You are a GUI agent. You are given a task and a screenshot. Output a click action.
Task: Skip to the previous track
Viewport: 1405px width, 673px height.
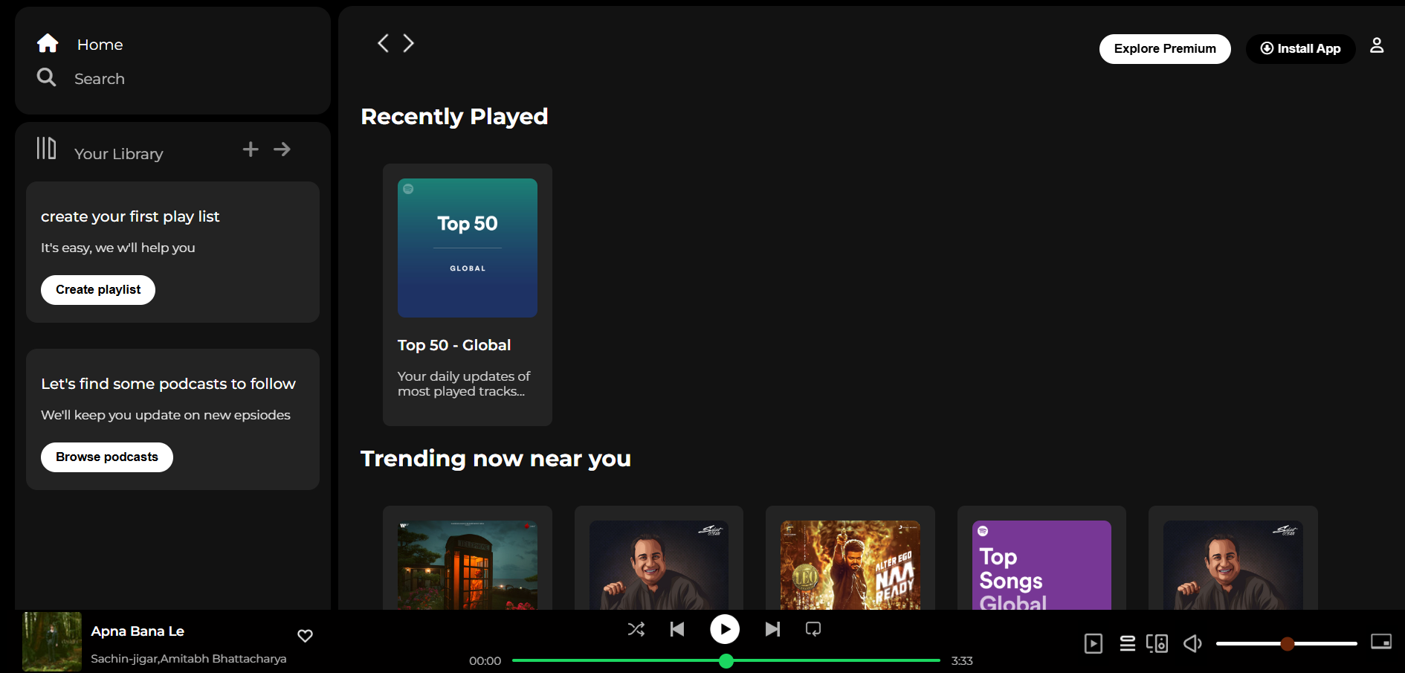[677, 629]
